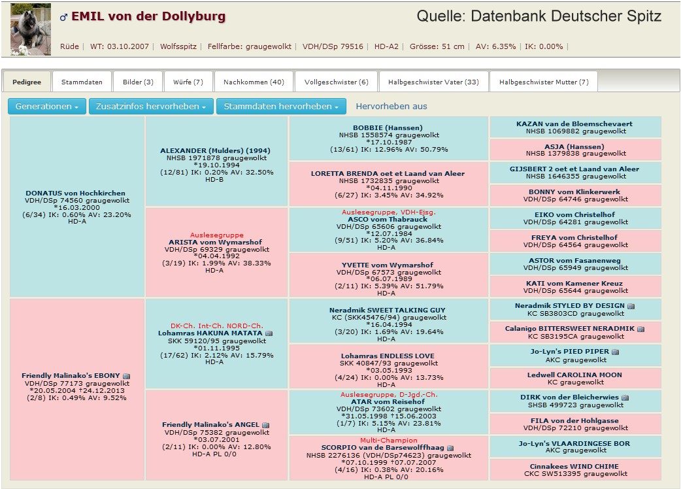Image resolution: width=681 pixels, height=489 pixels.
Task: Click photo icon beside Calanigo BITTERSWEET NERADMIK
Action: tap(640, 329)
